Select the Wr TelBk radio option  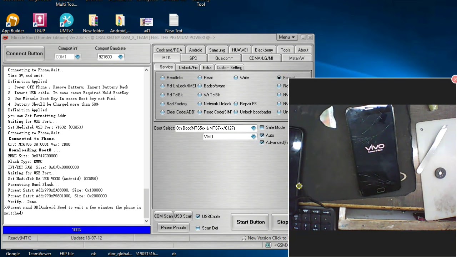click(x=209, y=95)
